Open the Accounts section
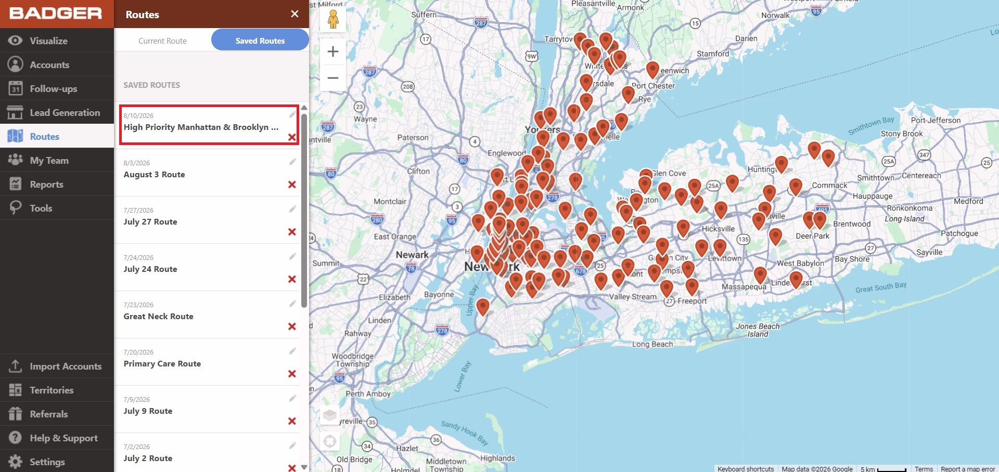 pyautogui.click(x=57, y=64)
